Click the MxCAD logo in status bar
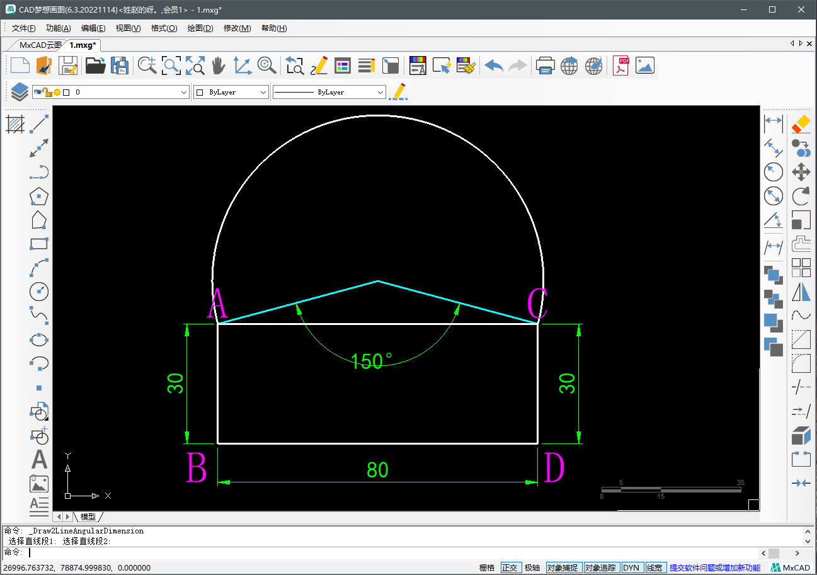 tap(791, 567)
